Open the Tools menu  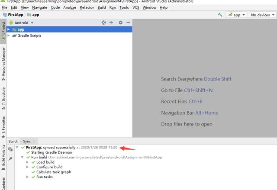(124, 8)
